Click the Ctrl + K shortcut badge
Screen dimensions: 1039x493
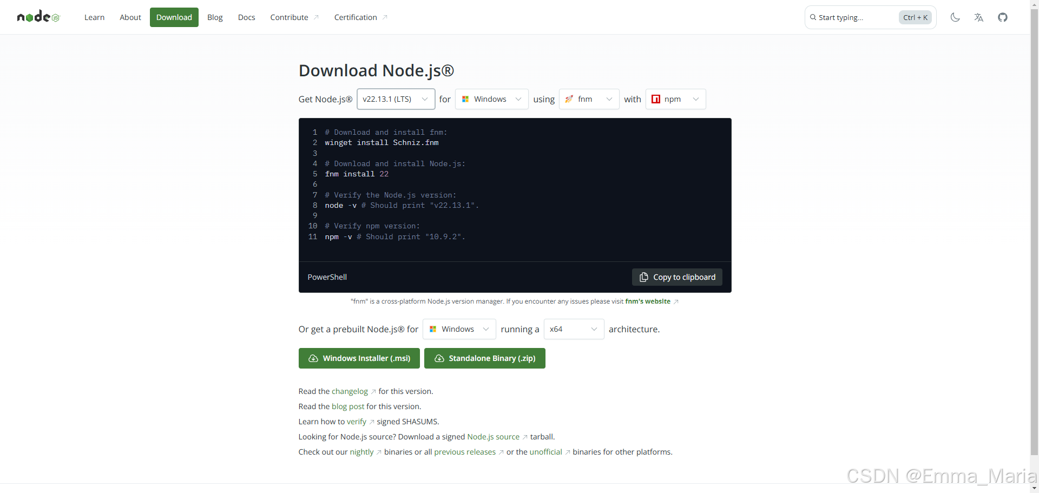[915, 17]
